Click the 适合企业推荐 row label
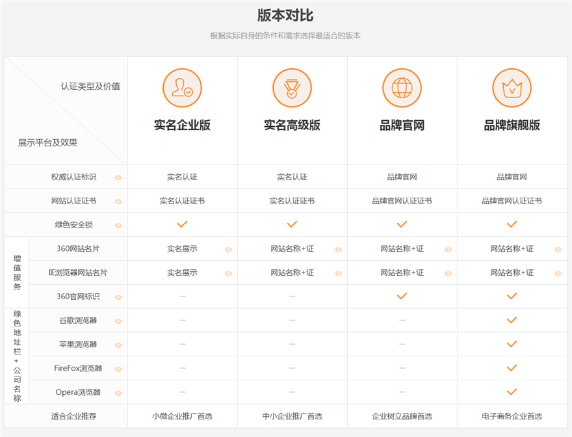Screen dimensions: 572x437 (73, 416)
